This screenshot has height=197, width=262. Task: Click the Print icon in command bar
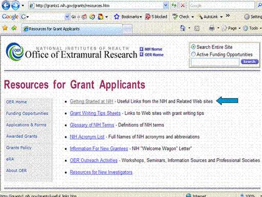[x=212, y=28]
